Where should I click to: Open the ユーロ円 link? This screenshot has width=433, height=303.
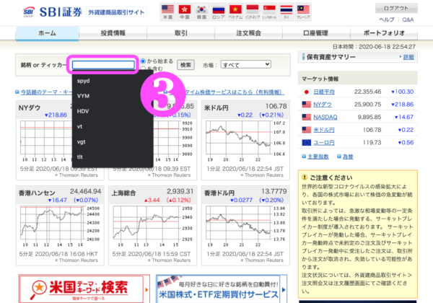coord(324,142)
